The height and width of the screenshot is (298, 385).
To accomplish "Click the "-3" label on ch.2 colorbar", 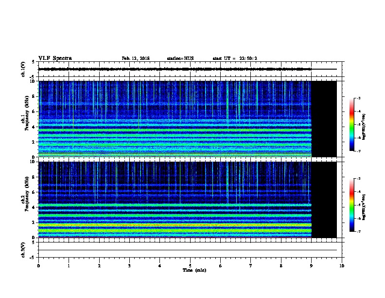I will tap(358, 179).
